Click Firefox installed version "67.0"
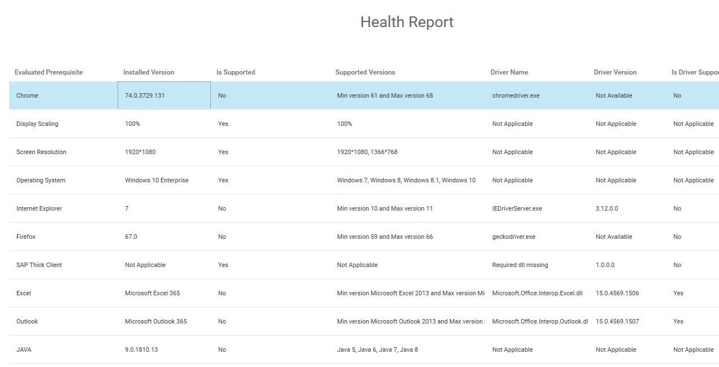 pos(131,237)
